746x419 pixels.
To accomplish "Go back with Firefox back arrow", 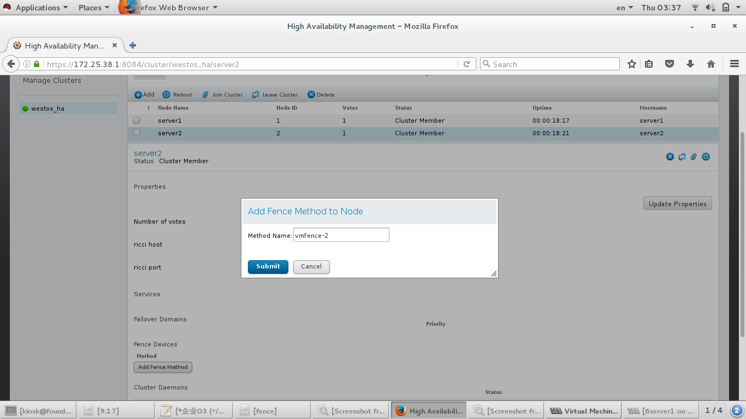I will (11, 64).
